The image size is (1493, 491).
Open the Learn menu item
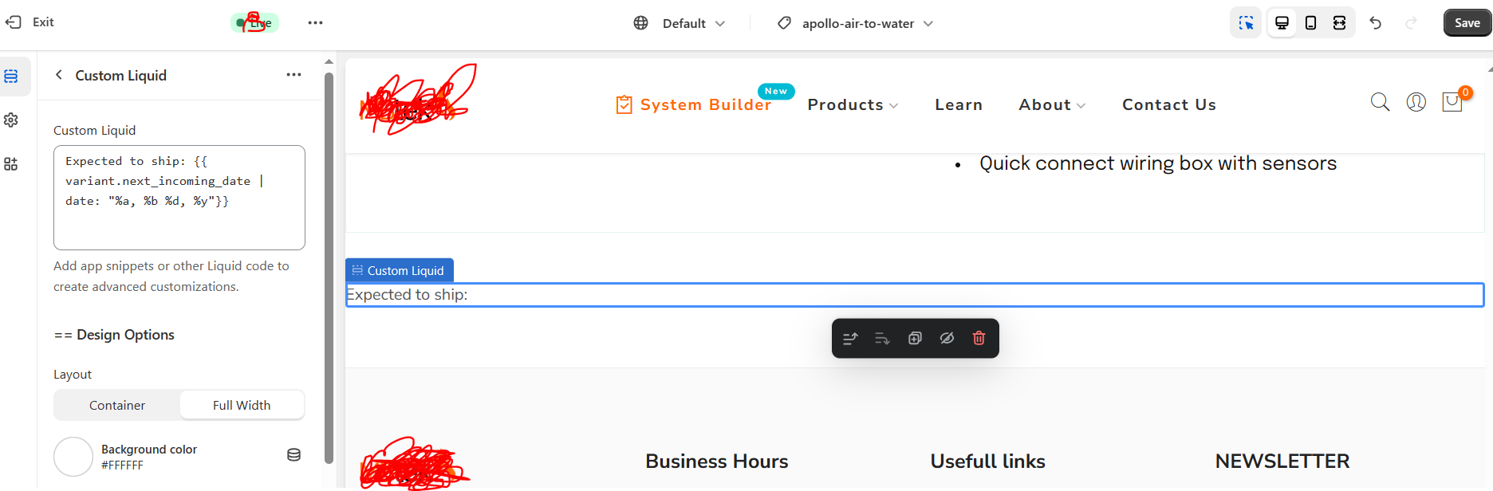coord(959,105)
